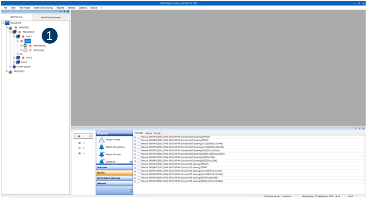Collapse the PROCESS 1 tree node

point(7,27)
